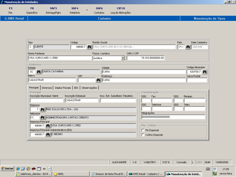Expand the arrow next to ShF4 Relatório
Image resolution: width=236 pixels, height=177 pixels.
click(87, 10)
